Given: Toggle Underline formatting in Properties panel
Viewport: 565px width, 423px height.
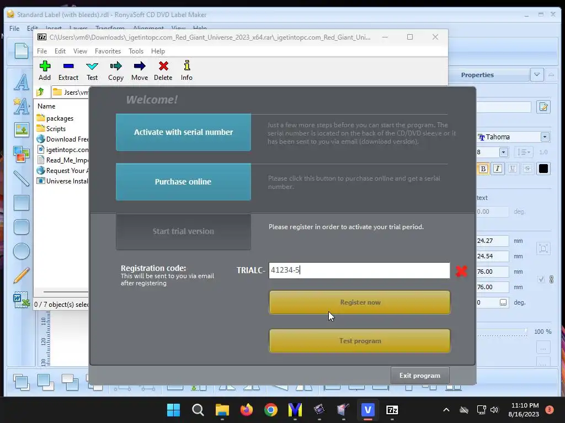Looking at the screenshot, I should pyautogui.click(x=513, y=169).
